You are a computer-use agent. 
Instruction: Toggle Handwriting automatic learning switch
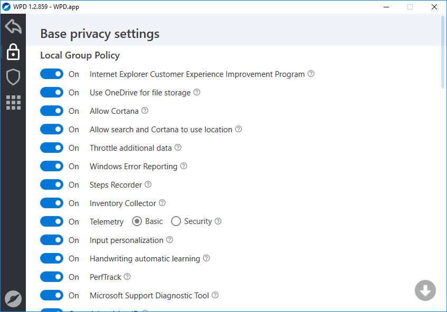point(52,258)
